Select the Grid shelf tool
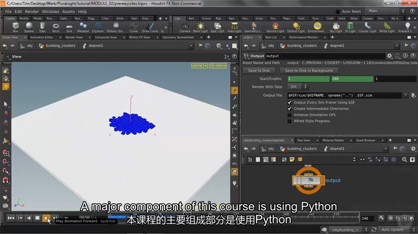The image size is (418, 234). pyautogui.click(x=69, y=27)
